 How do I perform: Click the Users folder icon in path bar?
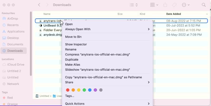pos(54,96)
